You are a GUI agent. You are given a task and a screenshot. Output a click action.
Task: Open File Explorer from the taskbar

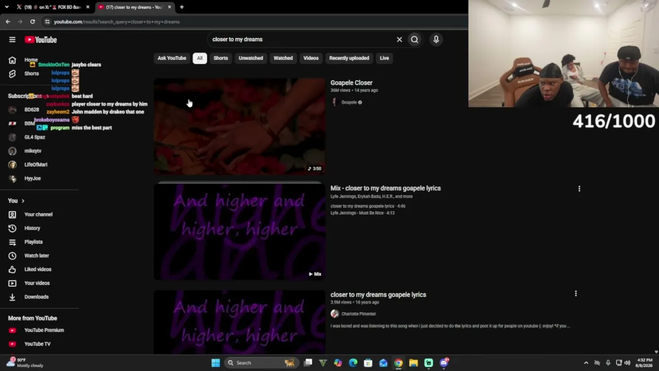[413, 363]
